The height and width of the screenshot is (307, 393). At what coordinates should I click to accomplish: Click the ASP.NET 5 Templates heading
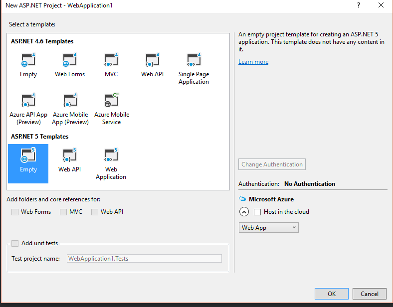[x=39, y=137]
